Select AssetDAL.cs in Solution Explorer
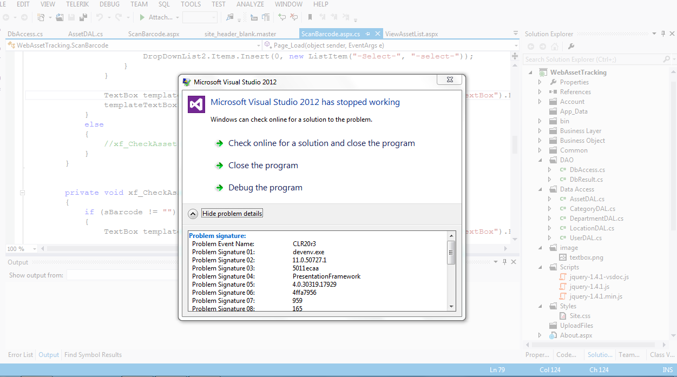The width and height of the screenshot is (677, 377). point(587,199)
